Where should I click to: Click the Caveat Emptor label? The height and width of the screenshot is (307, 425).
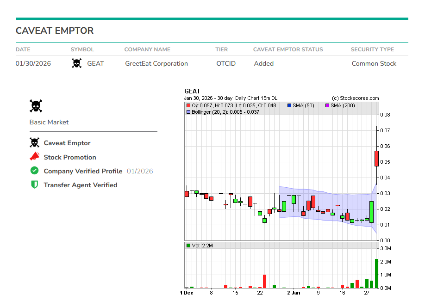pos(67,143)
